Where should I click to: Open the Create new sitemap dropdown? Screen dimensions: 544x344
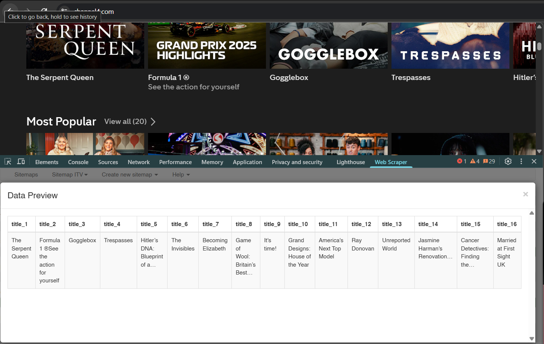[x=130, y=175]
